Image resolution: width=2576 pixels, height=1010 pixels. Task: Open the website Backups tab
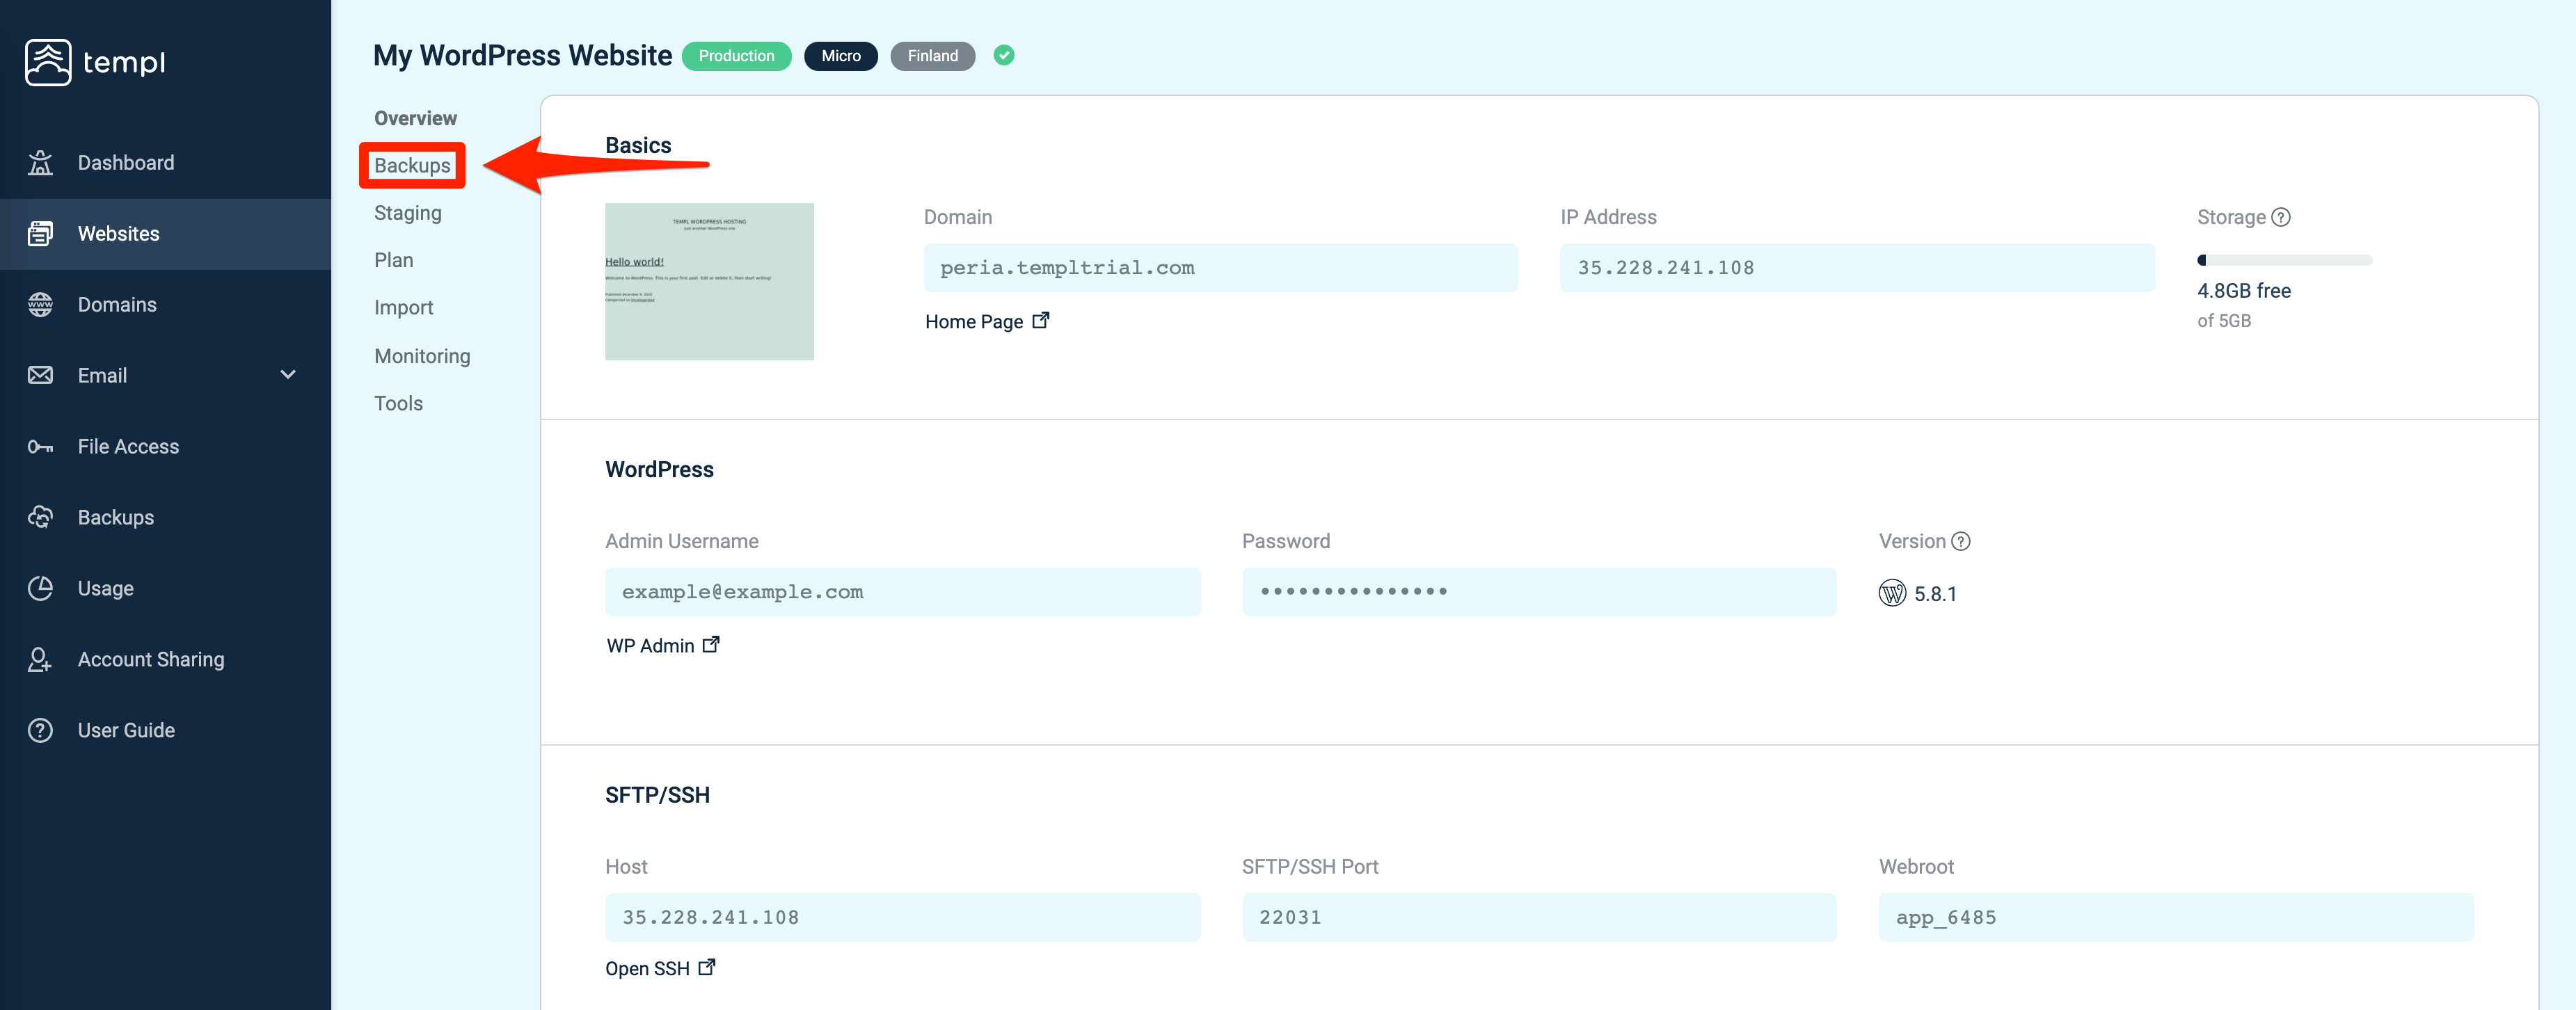[x=412, y=165]
